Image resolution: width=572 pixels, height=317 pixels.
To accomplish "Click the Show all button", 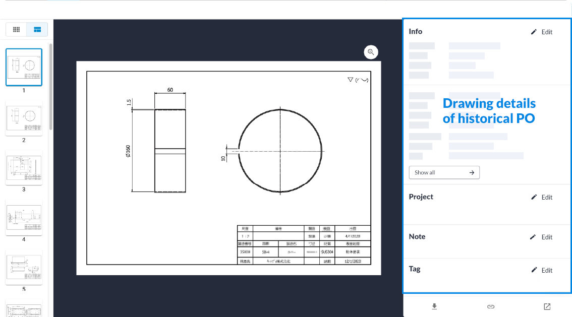I will tap(444, 173).
